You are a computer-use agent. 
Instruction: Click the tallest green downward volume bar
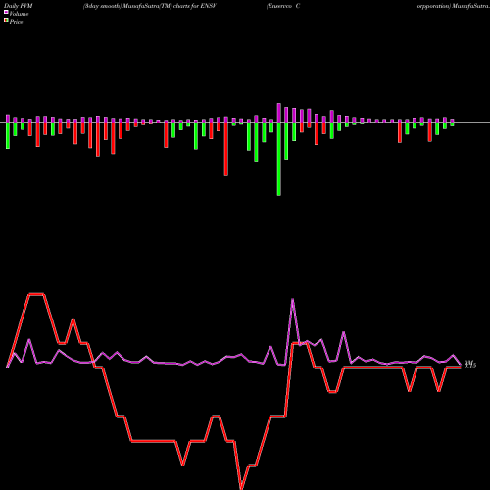click(279, 159)
